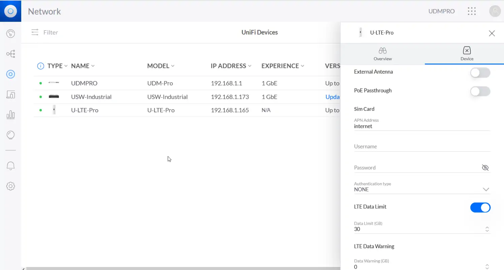The width and height of the screenshot is (504, 270).
Task: Open the Topology icon in sidebar
Action: pyautogui.click(x=10, y=54)
